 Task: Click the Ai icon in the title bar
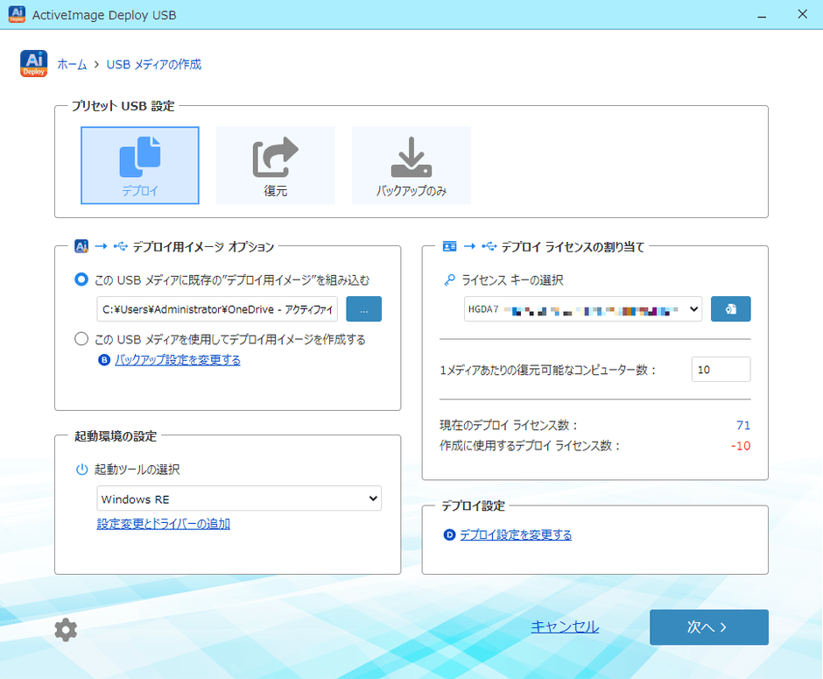17,14
